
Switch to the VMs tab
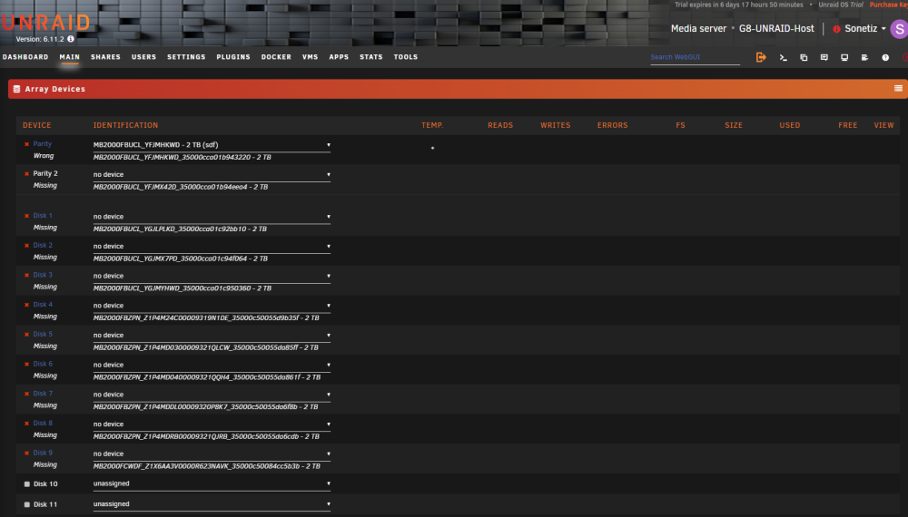click(x=311, y=57)
